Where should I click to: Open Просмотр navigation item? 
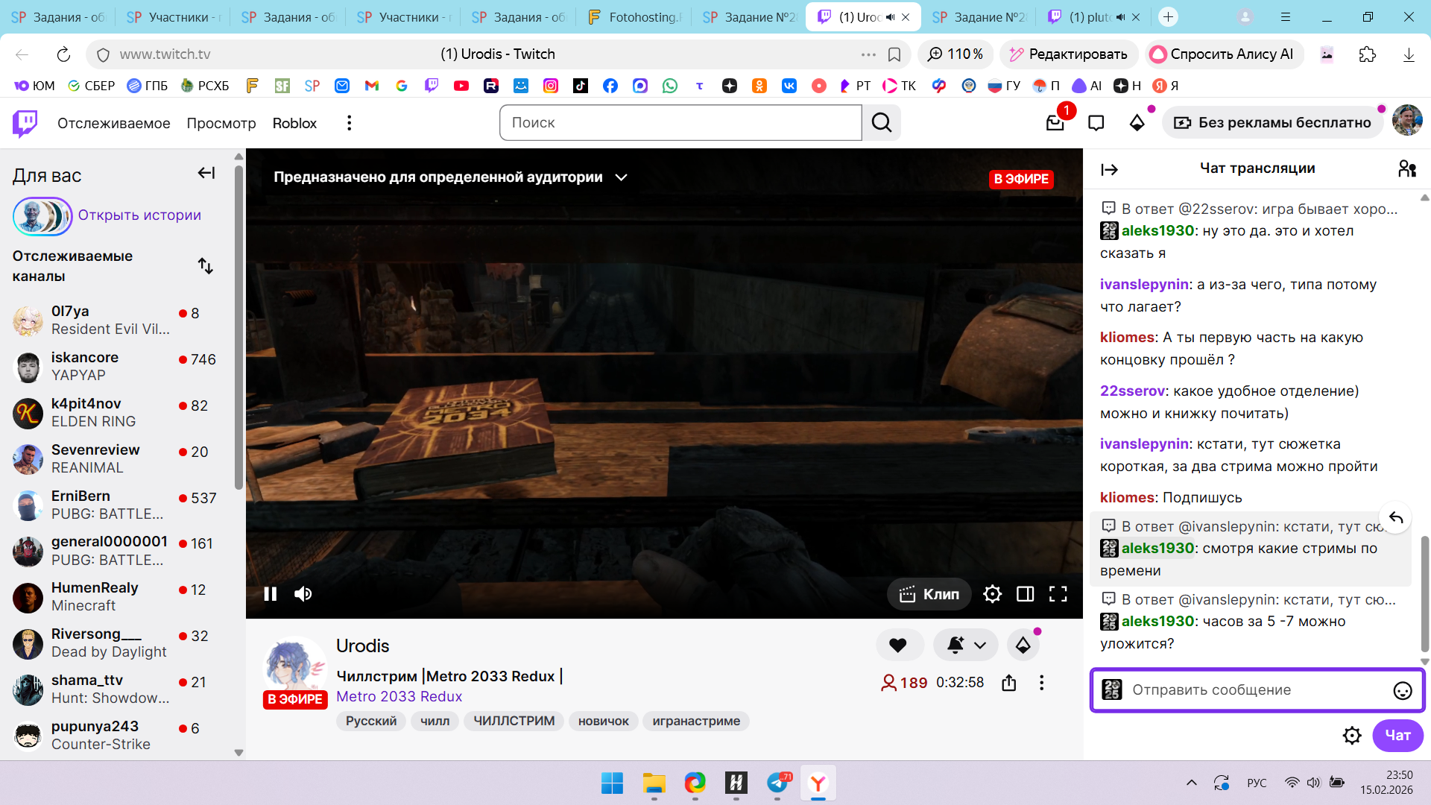(221, 123)
